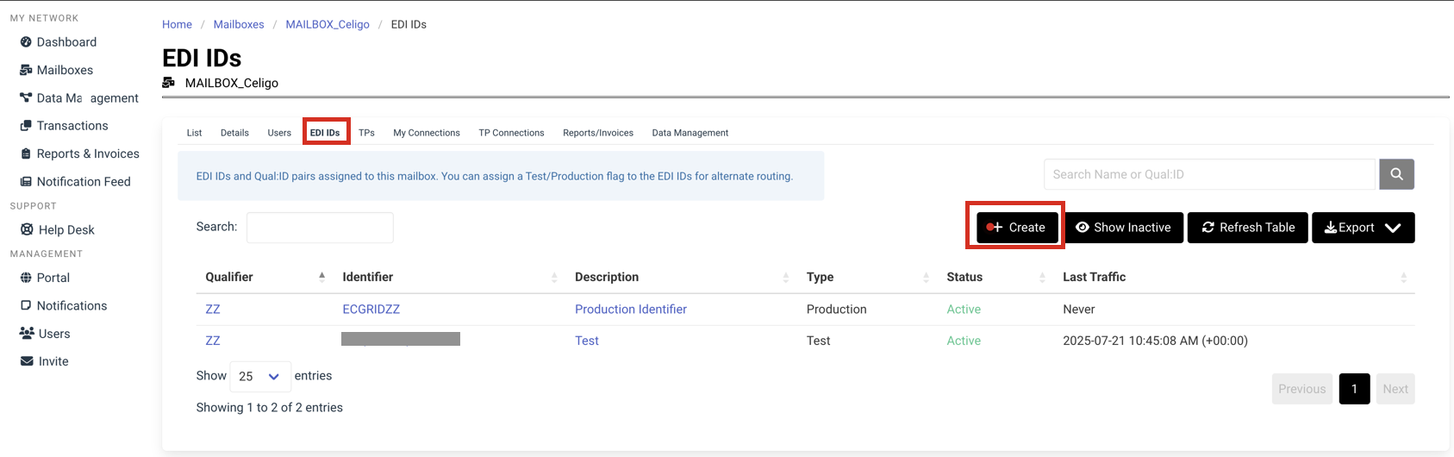
Task: Open the Production Identifier description link
Action: [631, 309]
